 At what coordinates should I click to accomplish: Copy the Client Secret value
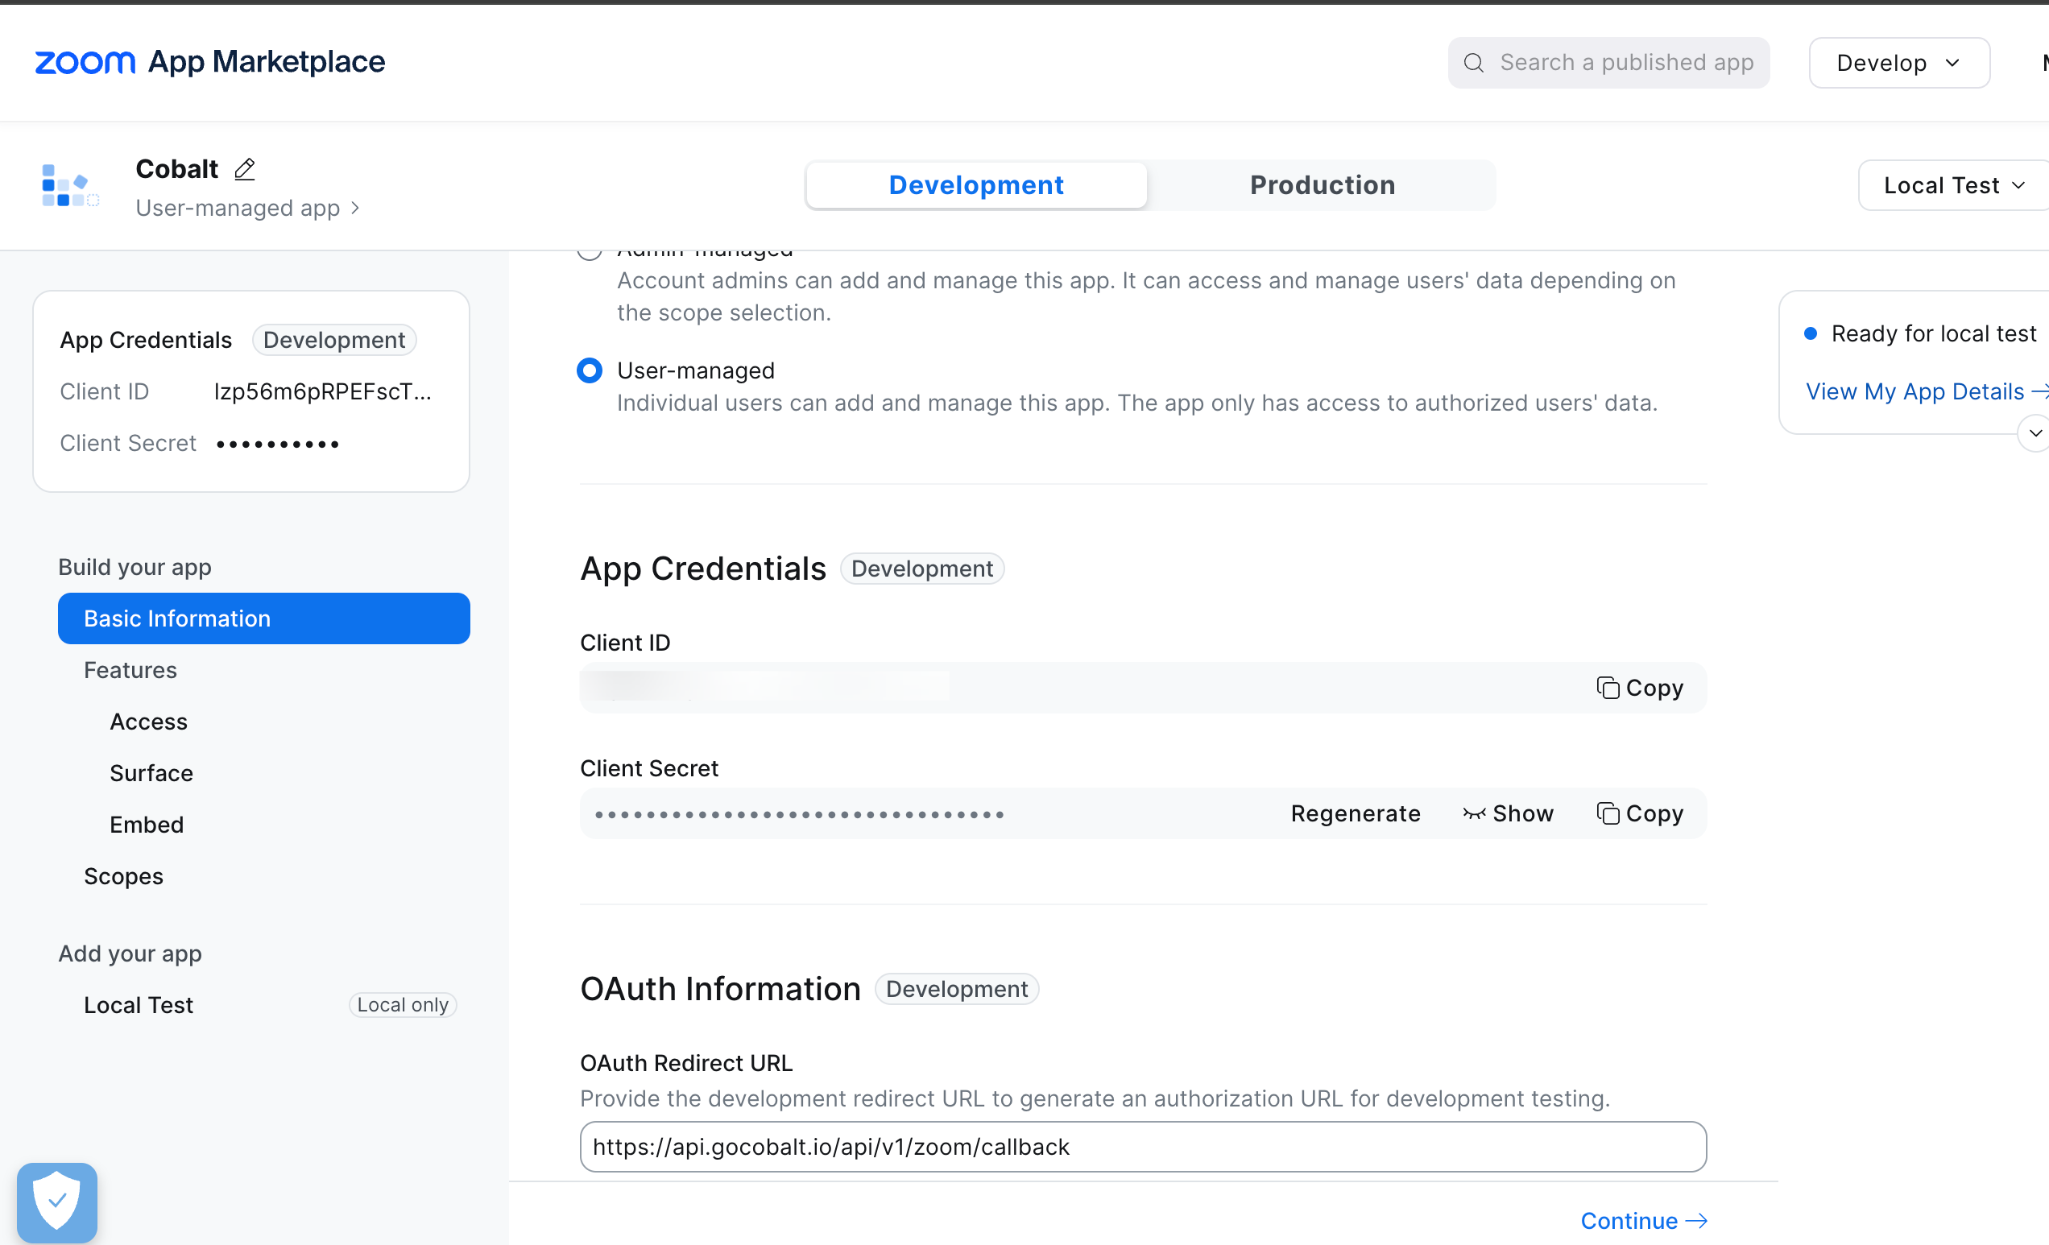tap(1639, 813)
